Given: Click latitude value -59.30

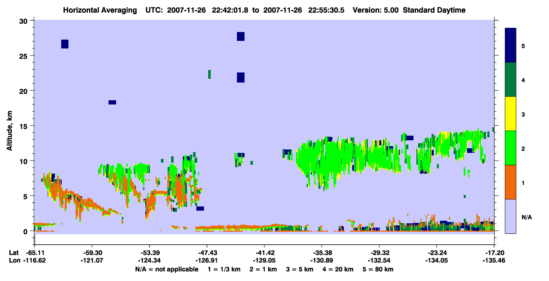Looking at the screenshot, I should coord(92,252).
